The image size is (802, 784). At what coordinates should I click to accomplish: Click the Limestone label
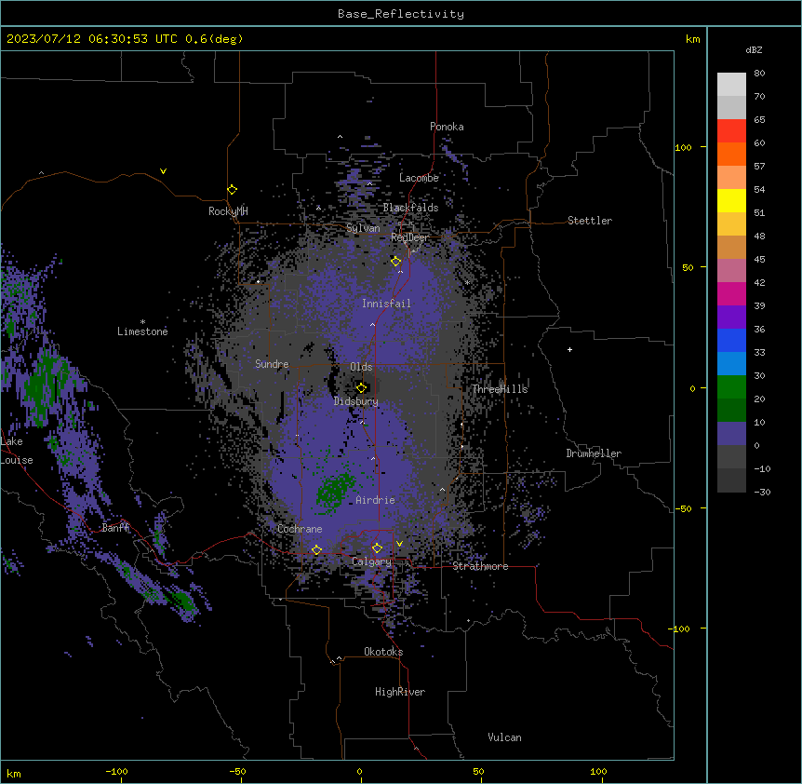[x=142, y=331]
